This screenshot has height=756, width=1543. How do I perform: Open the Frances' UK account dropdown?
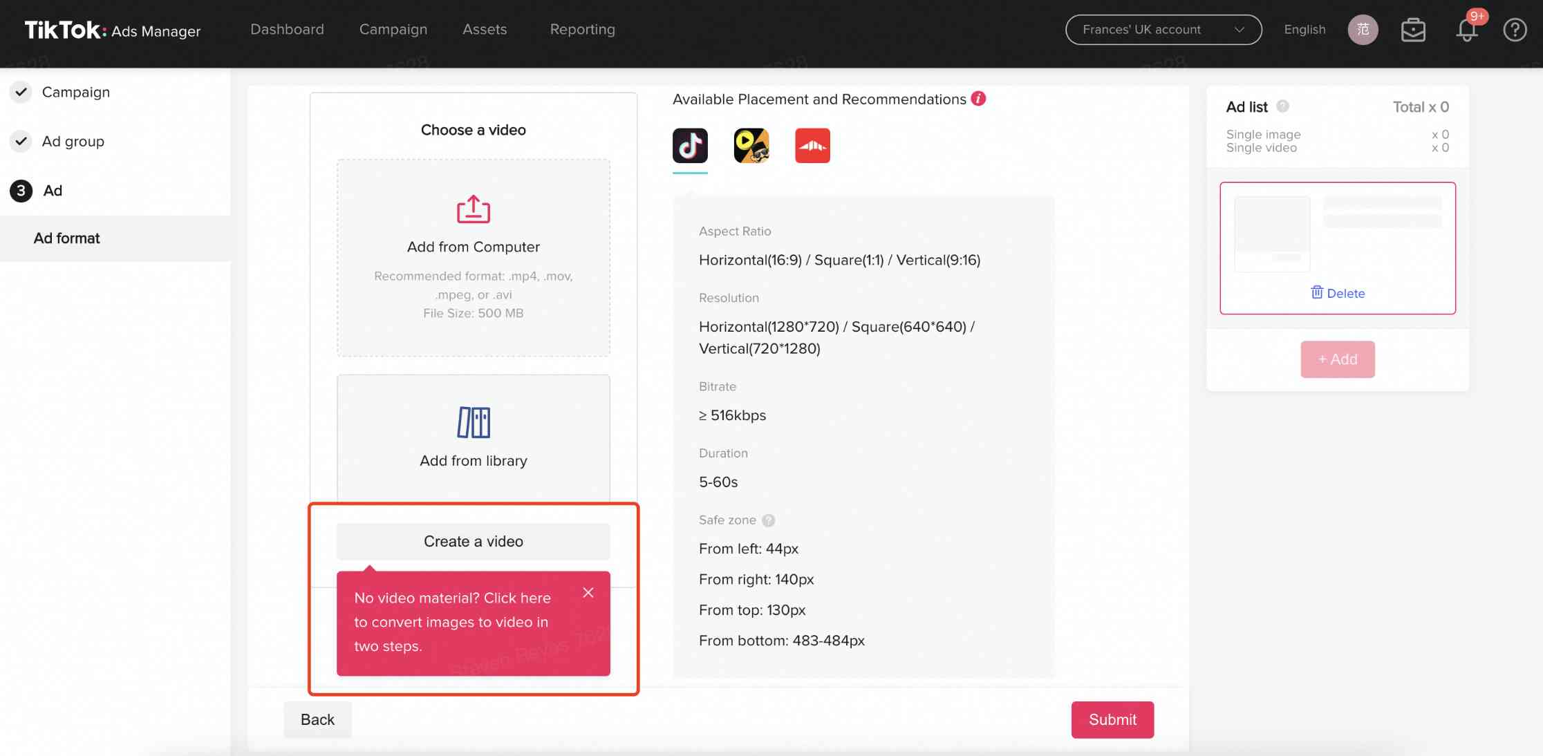[x=1163, y=30]
